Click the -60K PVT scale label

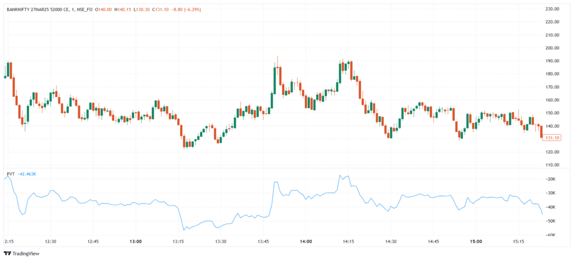(550, 235)
